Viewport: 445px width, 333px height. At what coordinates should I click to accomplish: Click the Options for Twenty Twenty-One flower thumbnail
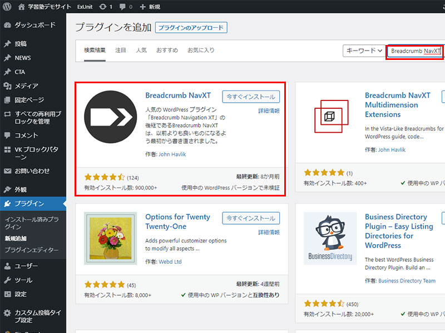[x=110, y=238]
